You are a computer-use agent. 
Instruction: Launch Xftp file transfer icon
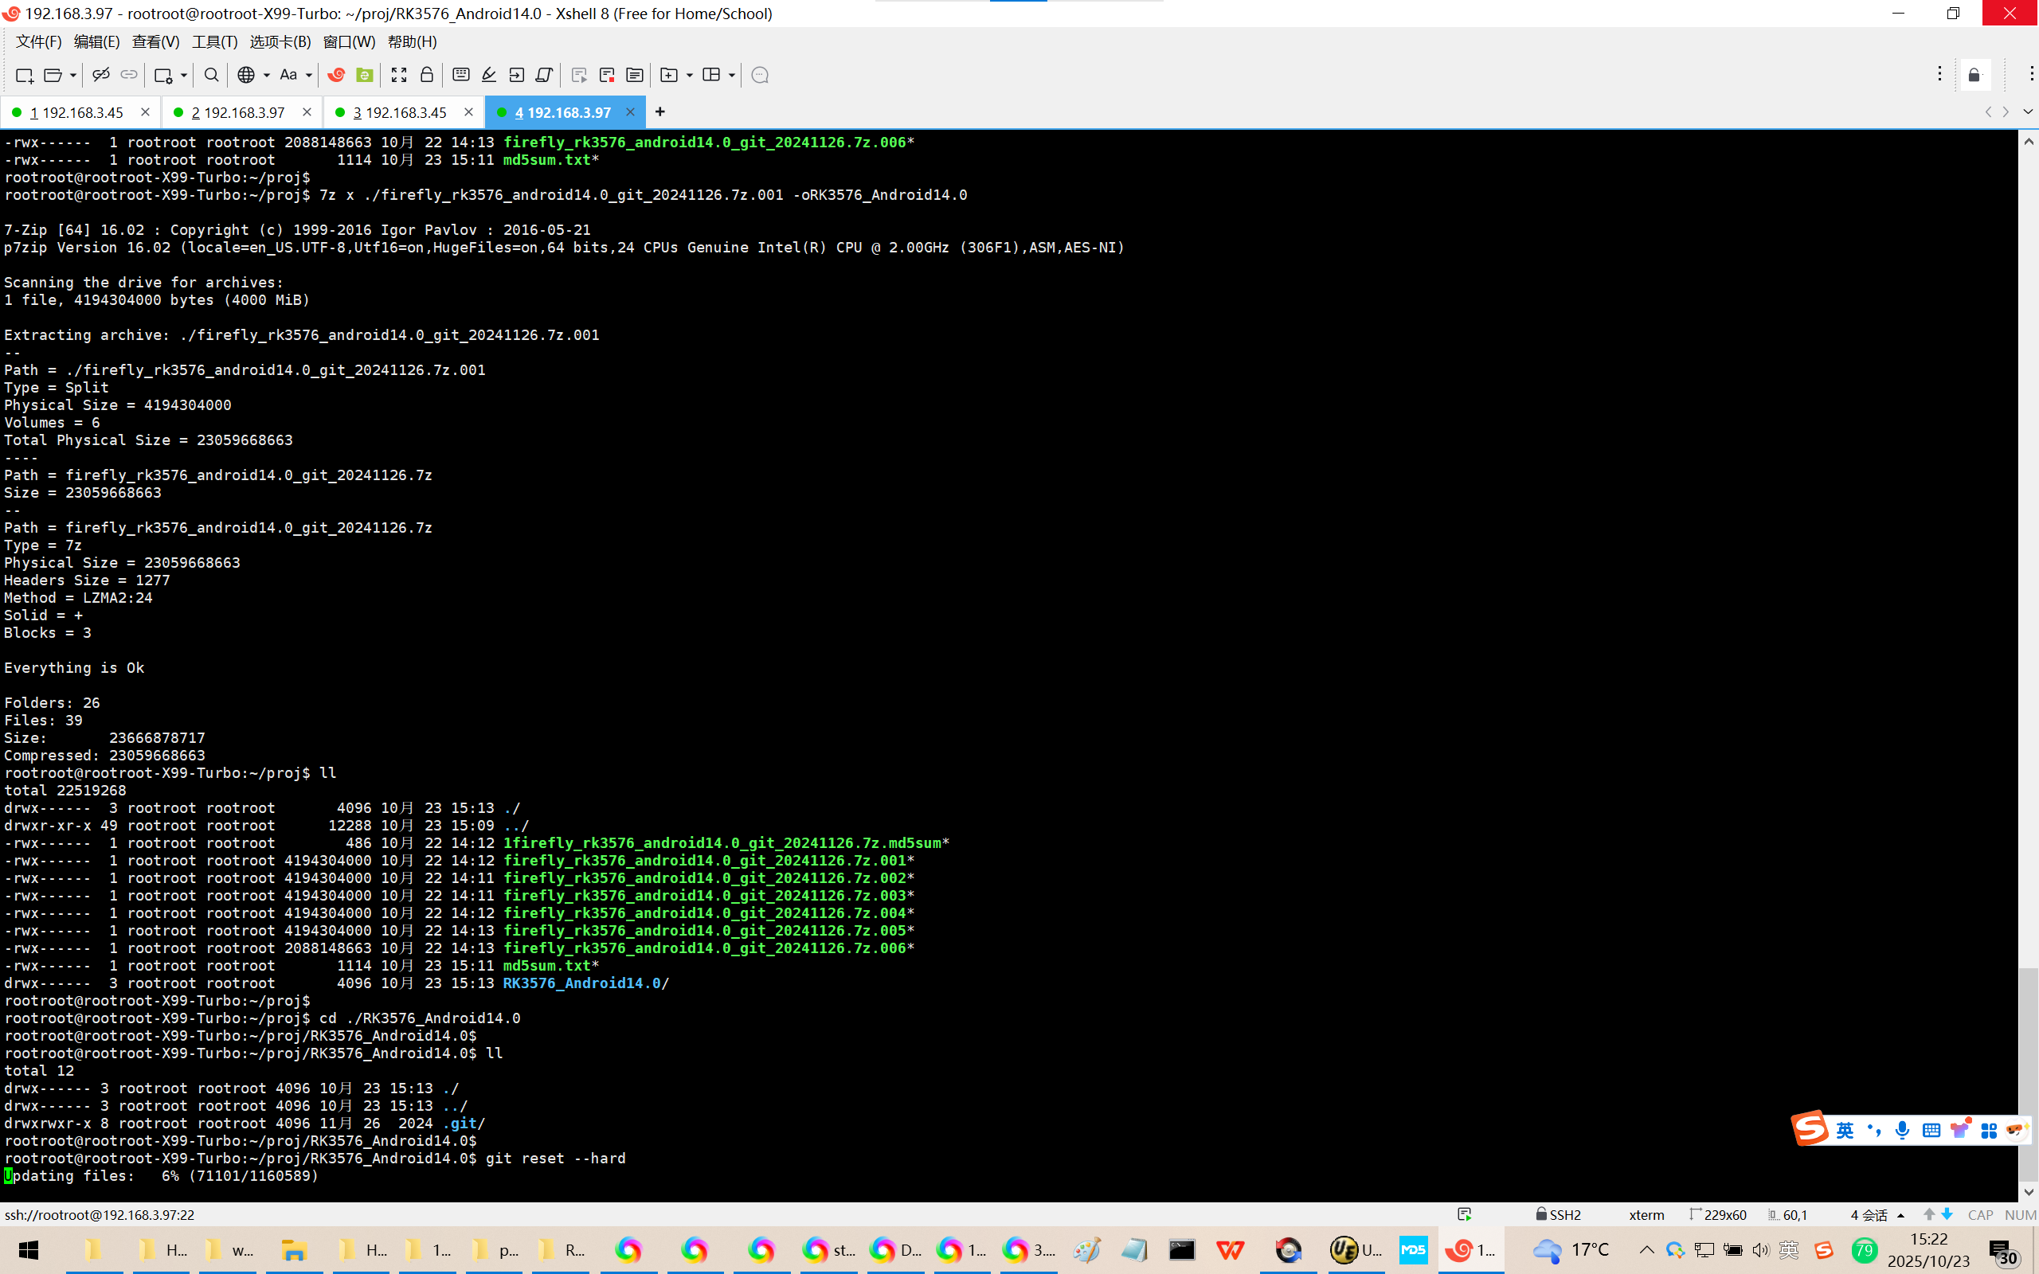[364, 75]
